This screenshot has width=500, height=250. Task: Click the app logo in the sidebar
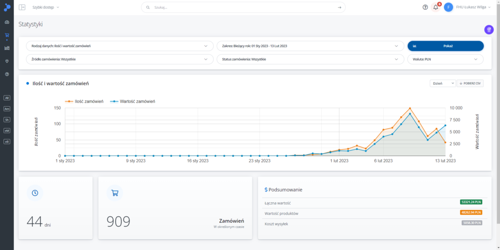click(7, 7)
